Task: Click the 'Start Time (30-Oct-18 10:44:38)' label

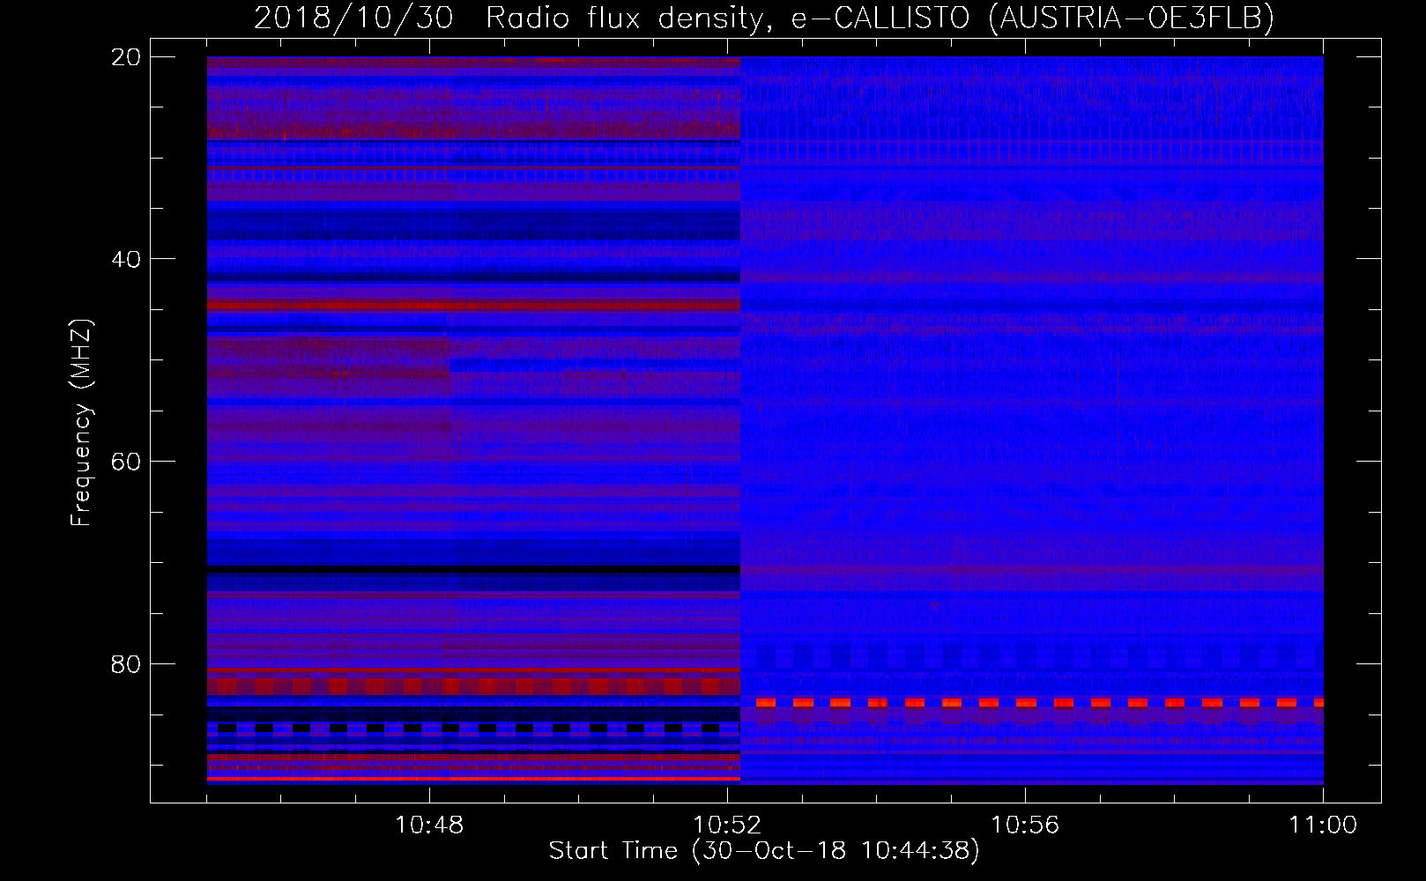Action: pyautogui.click(x=764, y=851)
